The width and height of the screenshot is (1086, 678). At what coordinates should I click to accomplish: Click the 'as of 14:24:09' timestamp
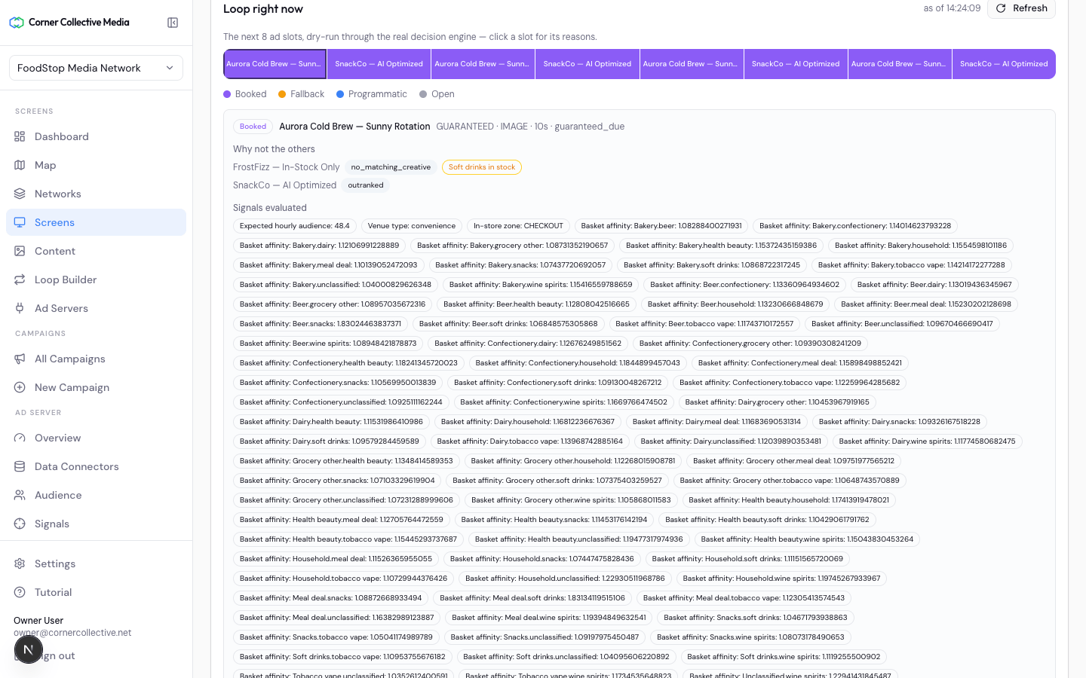[x=952, y=8]
